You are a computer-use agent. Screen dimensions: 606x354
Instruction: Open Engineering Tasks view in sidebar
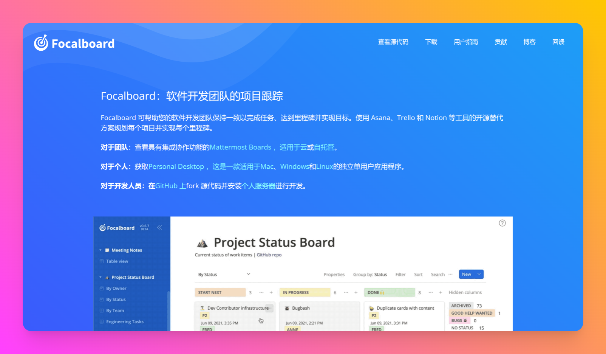point(125,321)
